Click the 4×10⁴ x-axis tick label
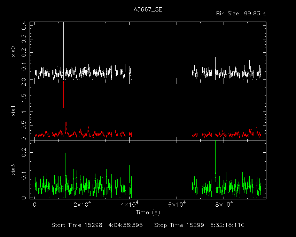 [x=130, y=204]
